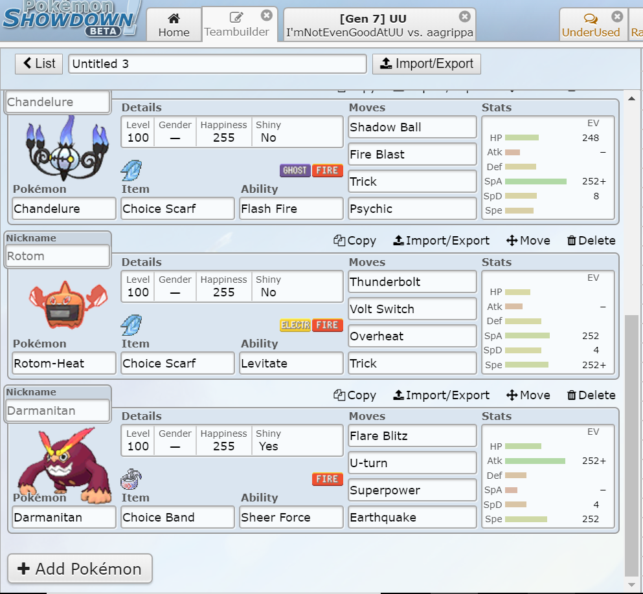Open Darmanitan's Details panel

tap(232, 441)
